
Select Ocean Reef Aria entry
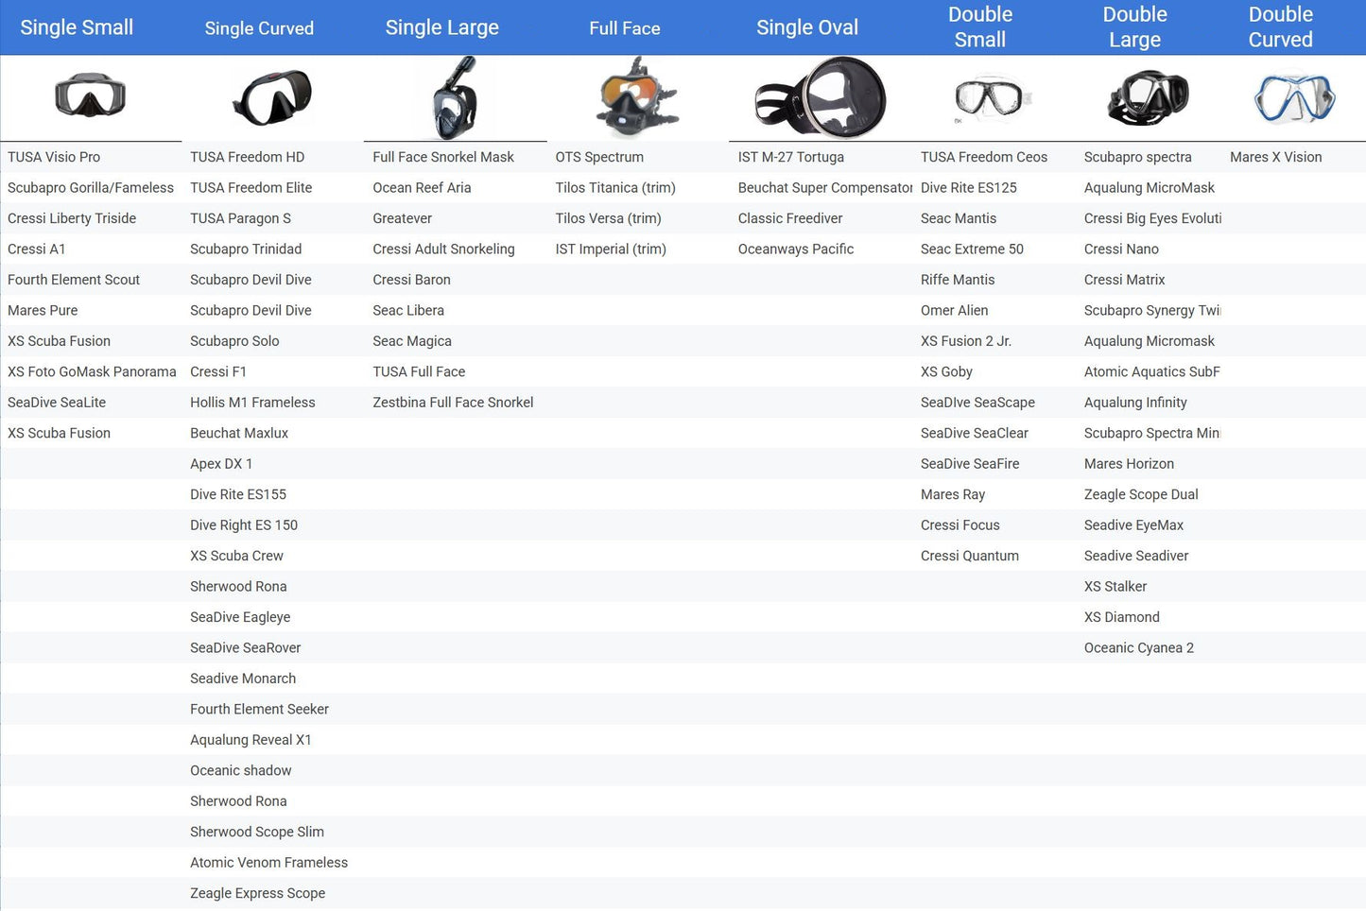(x=422, y=188)
